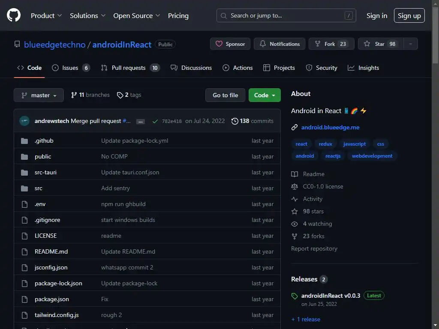Open the Insights tab
Screen dimensions: 439x329
coord(363,68)
